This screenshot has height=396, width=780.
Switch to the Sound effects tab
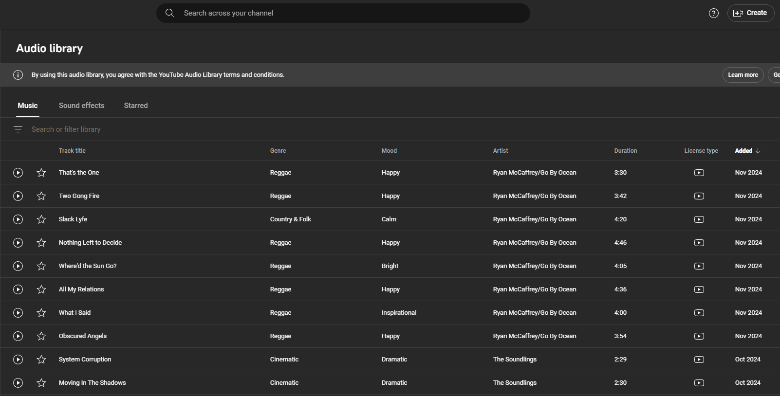click(x=81, y=106)
